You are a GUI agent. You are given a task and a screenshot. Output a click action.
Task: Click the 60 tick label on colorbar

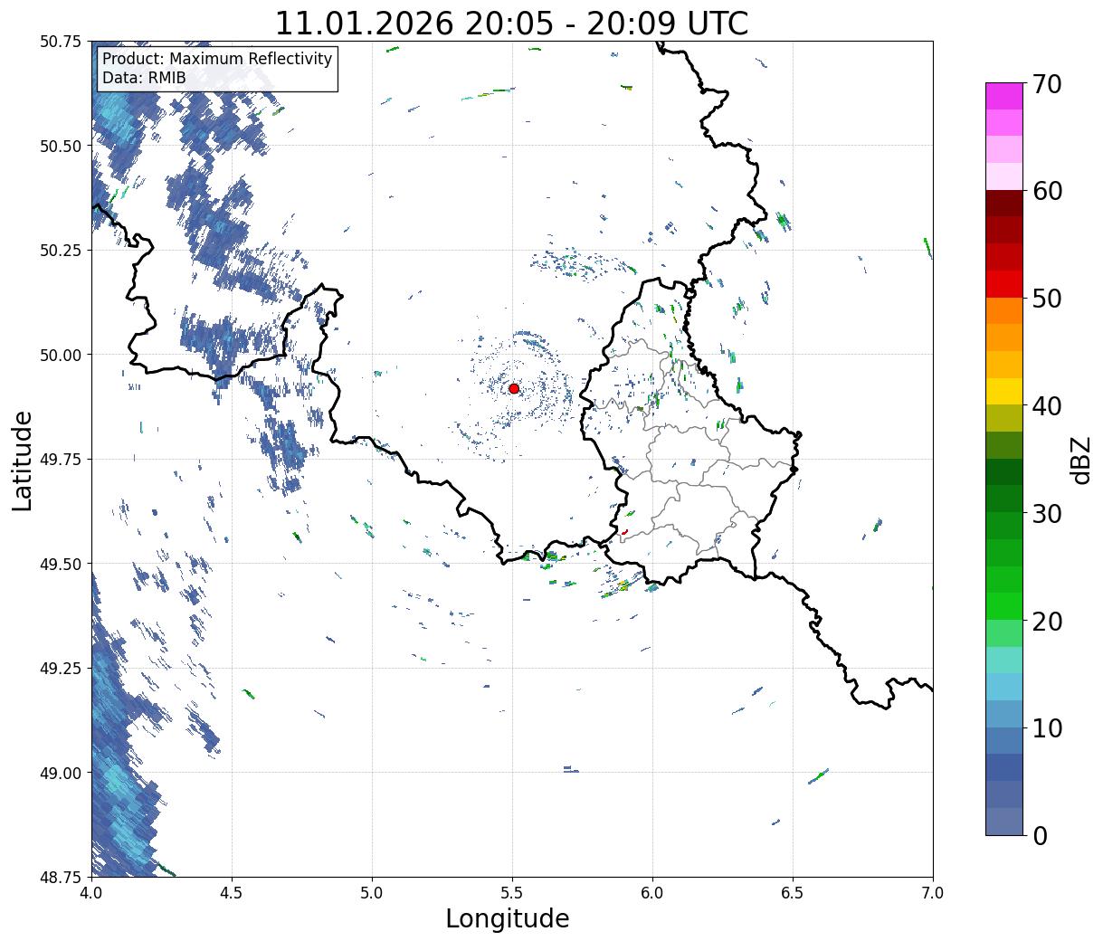coord(1046,191)
